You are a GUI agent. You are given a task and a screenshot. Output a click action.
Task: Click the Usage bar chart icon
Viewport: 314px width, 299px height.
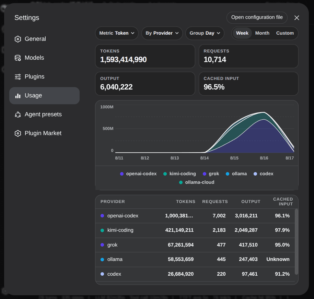tap(18, 96)
